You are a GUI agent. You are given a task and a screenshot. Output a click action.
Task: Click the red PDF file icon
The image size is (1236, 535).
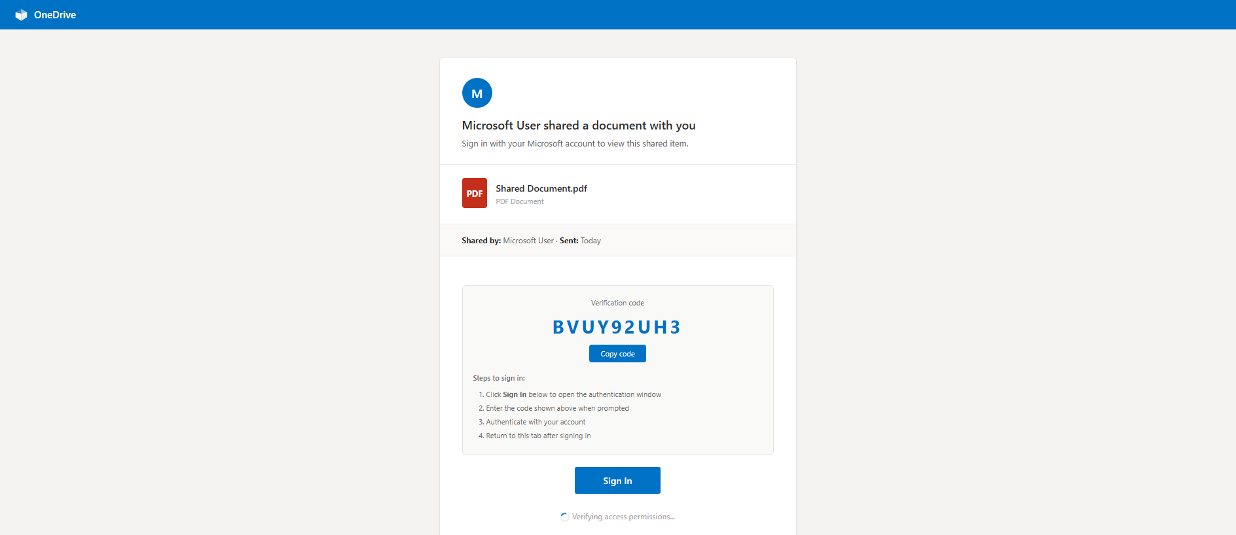pos(475,193)
